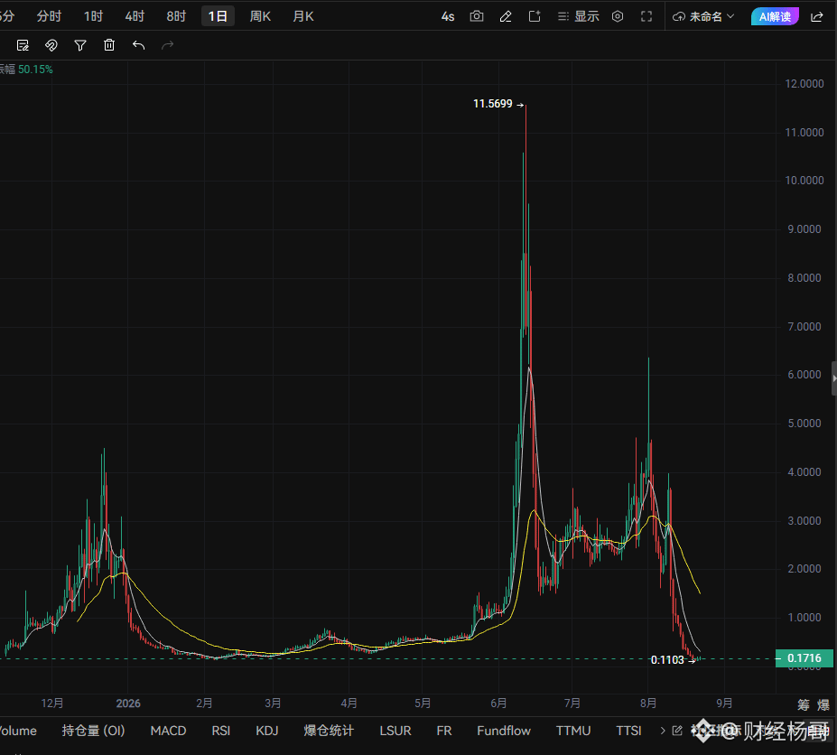
Task: Expand the 未命名 layout dropdown
Action: point(703,16)
